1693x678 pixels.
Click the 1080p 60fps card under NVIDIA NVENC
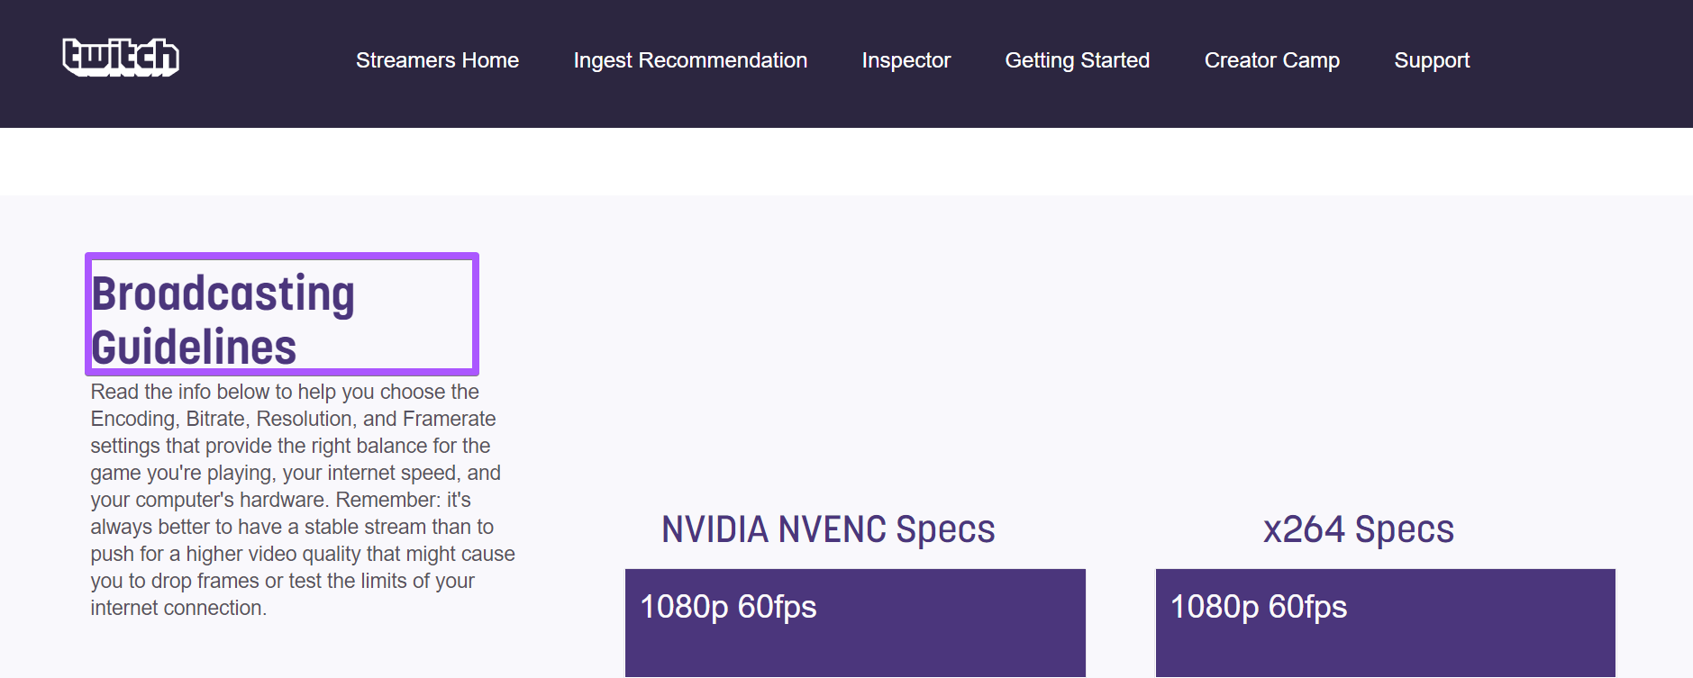(x=854, y=621)
